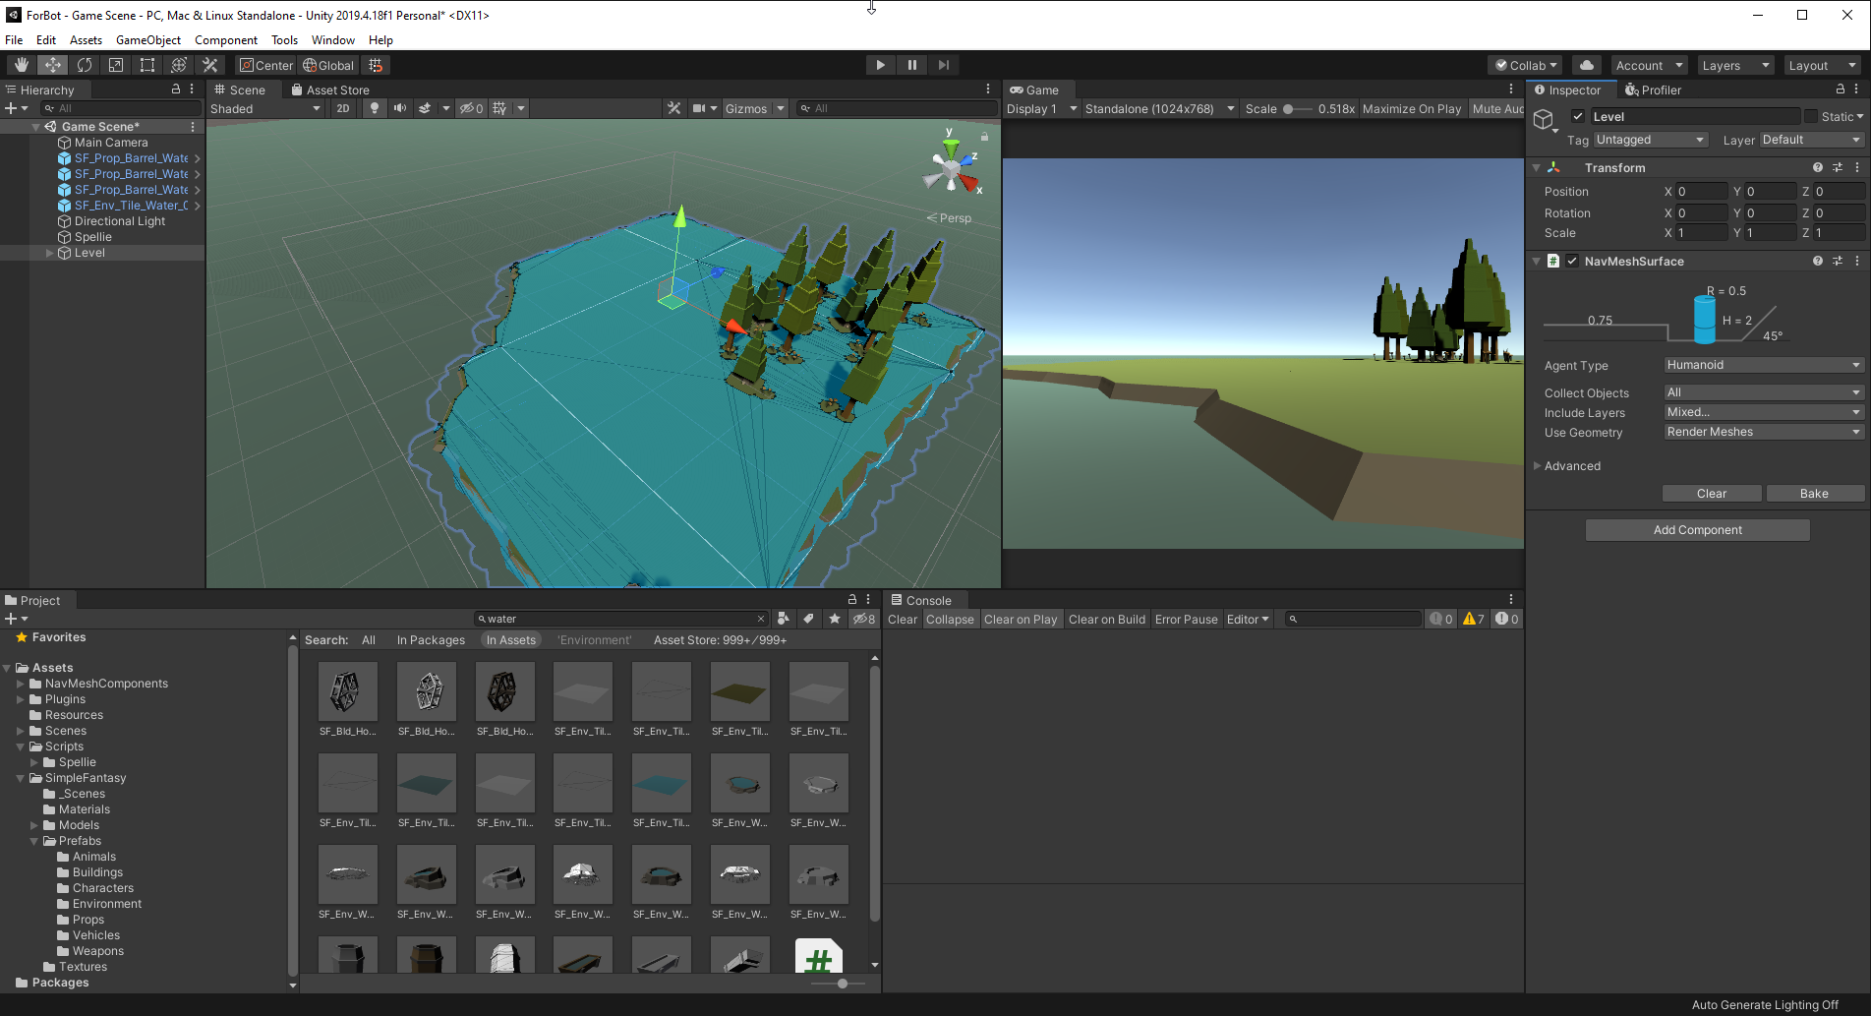
Task: Click the Add Component button
Action: click(x=1697, y=530)
